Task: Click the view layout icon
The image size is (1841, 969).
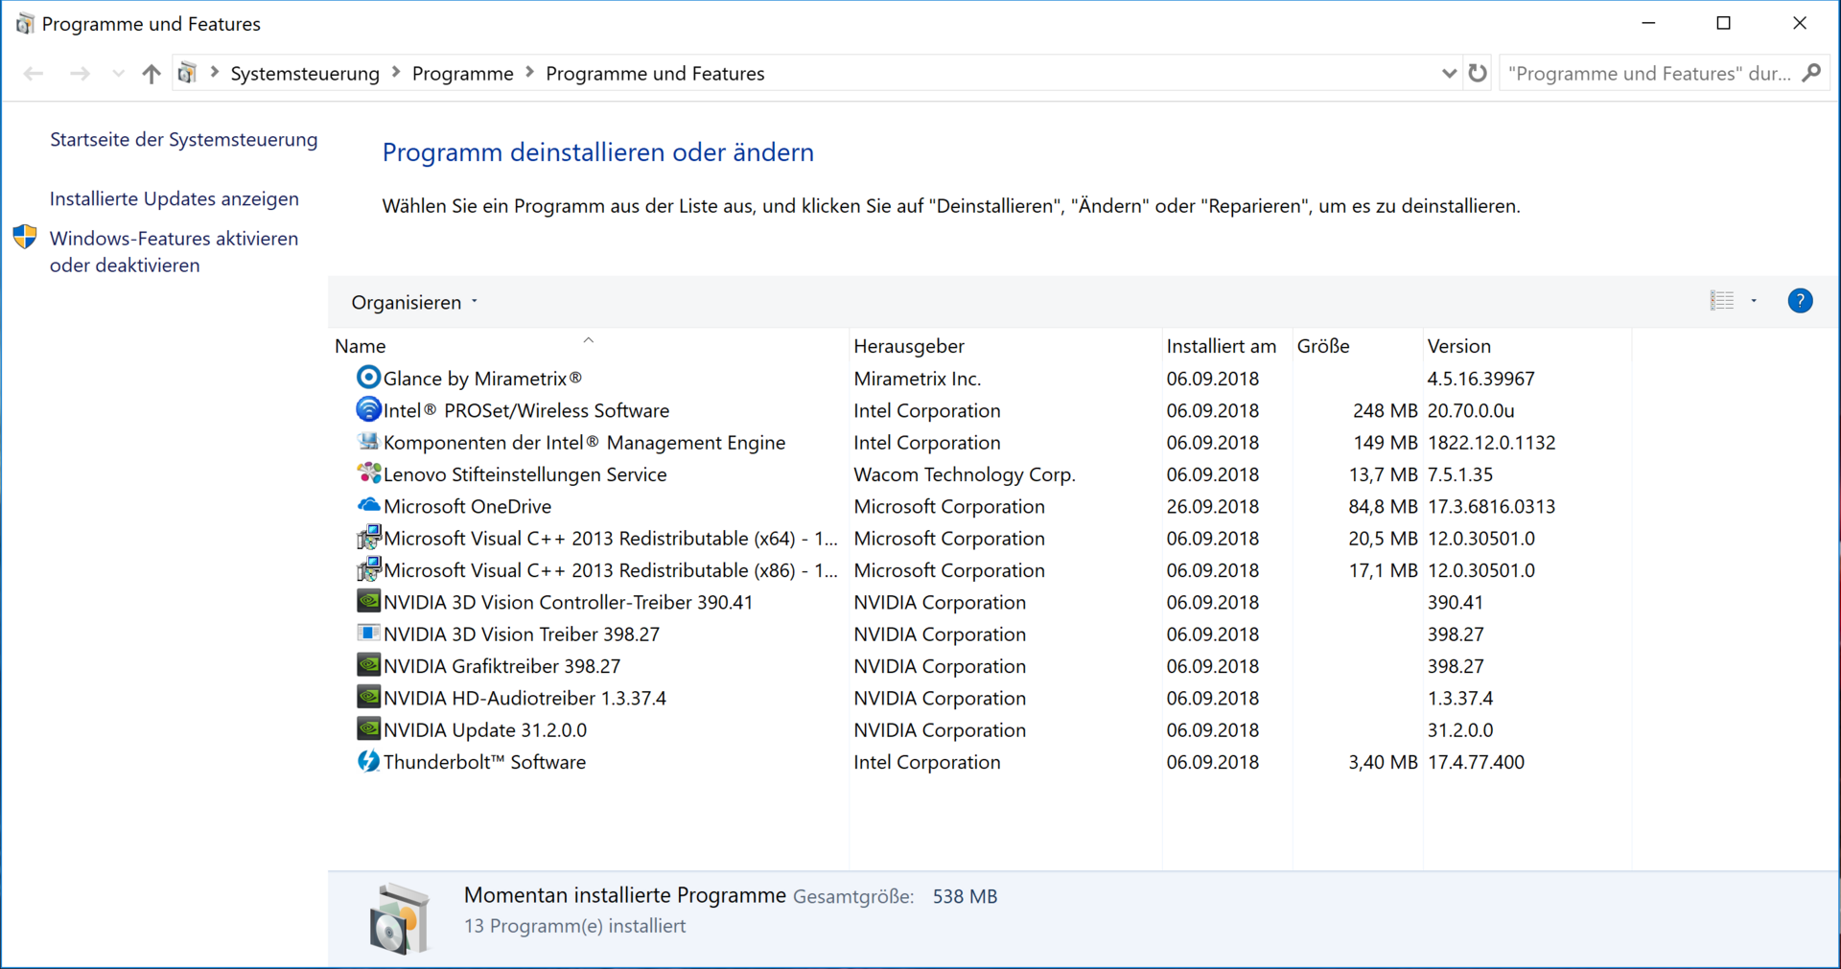Action: point(1722,301)
